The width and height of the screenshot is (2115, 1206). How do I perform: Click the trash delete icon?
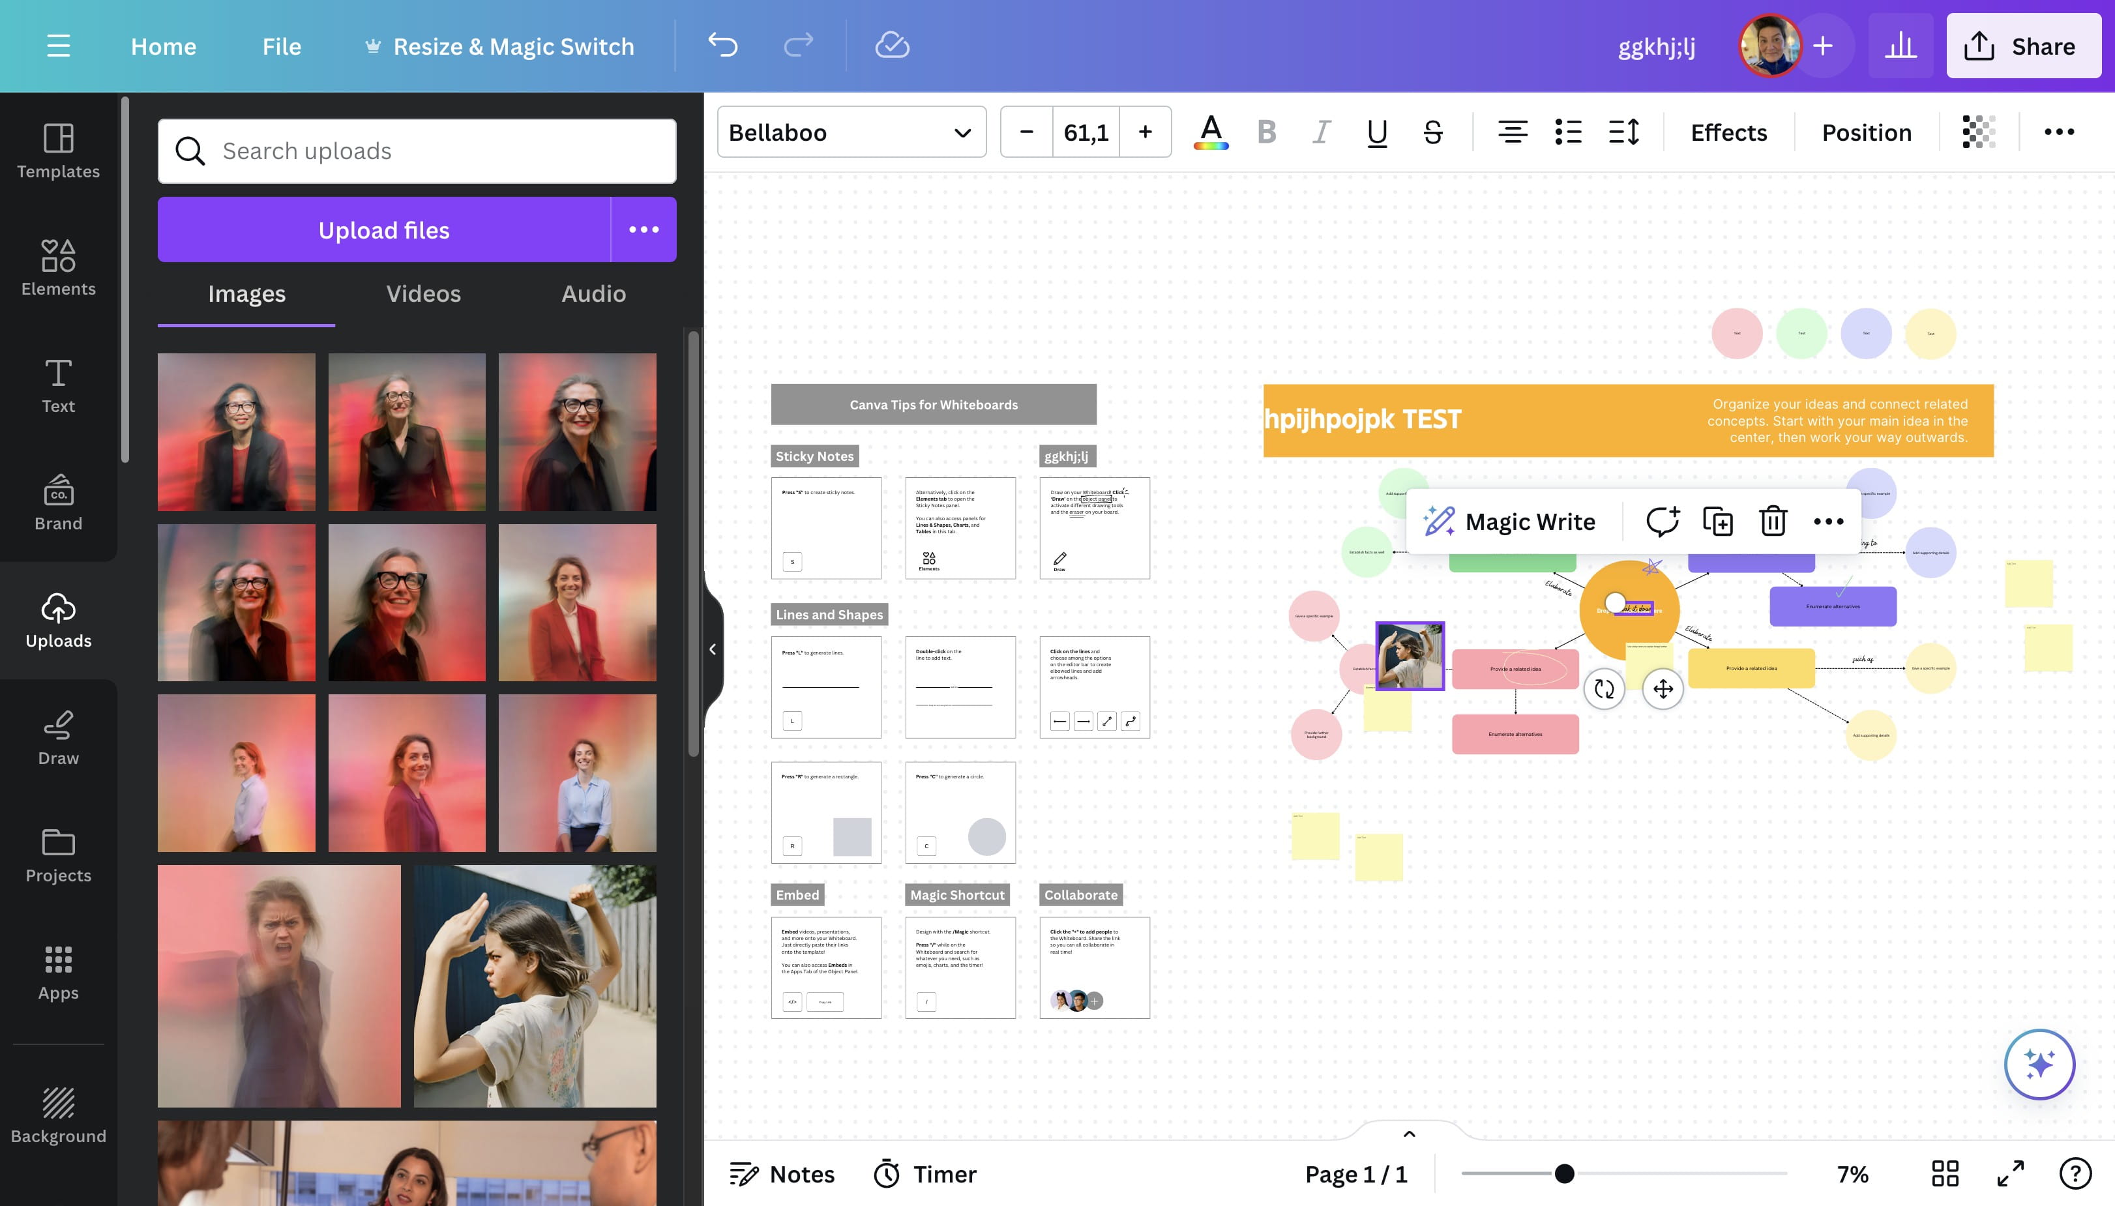coord(1773,521)
